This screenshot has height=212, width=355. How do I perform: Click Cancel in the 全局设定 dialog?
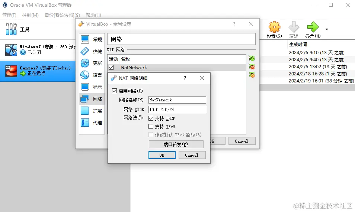point(242,141)
